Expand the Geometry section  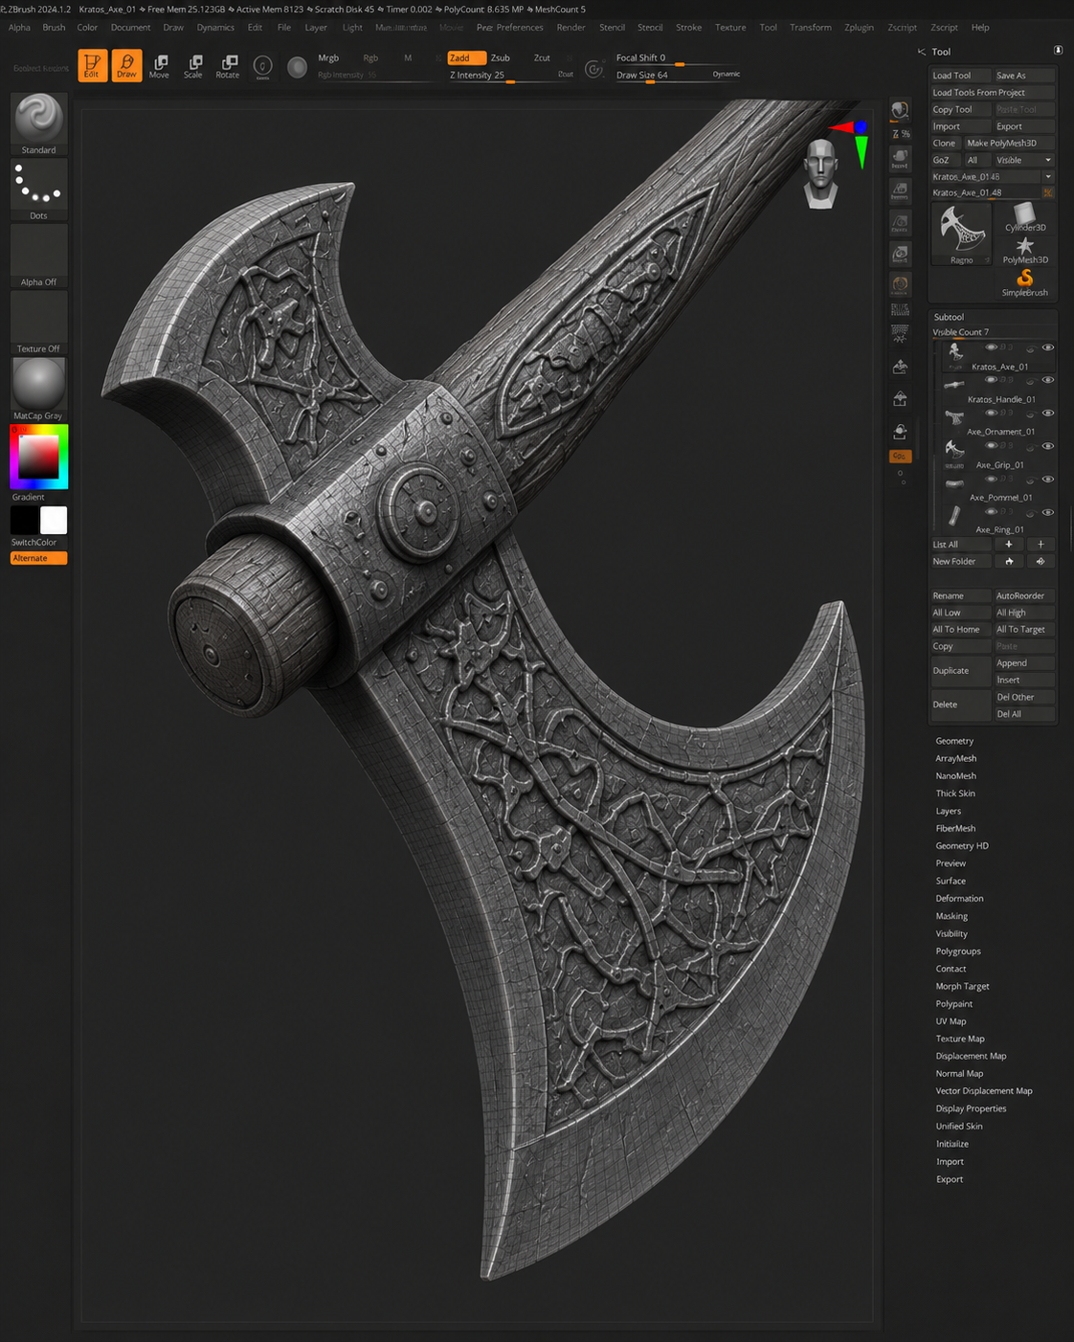pos(954,741)
